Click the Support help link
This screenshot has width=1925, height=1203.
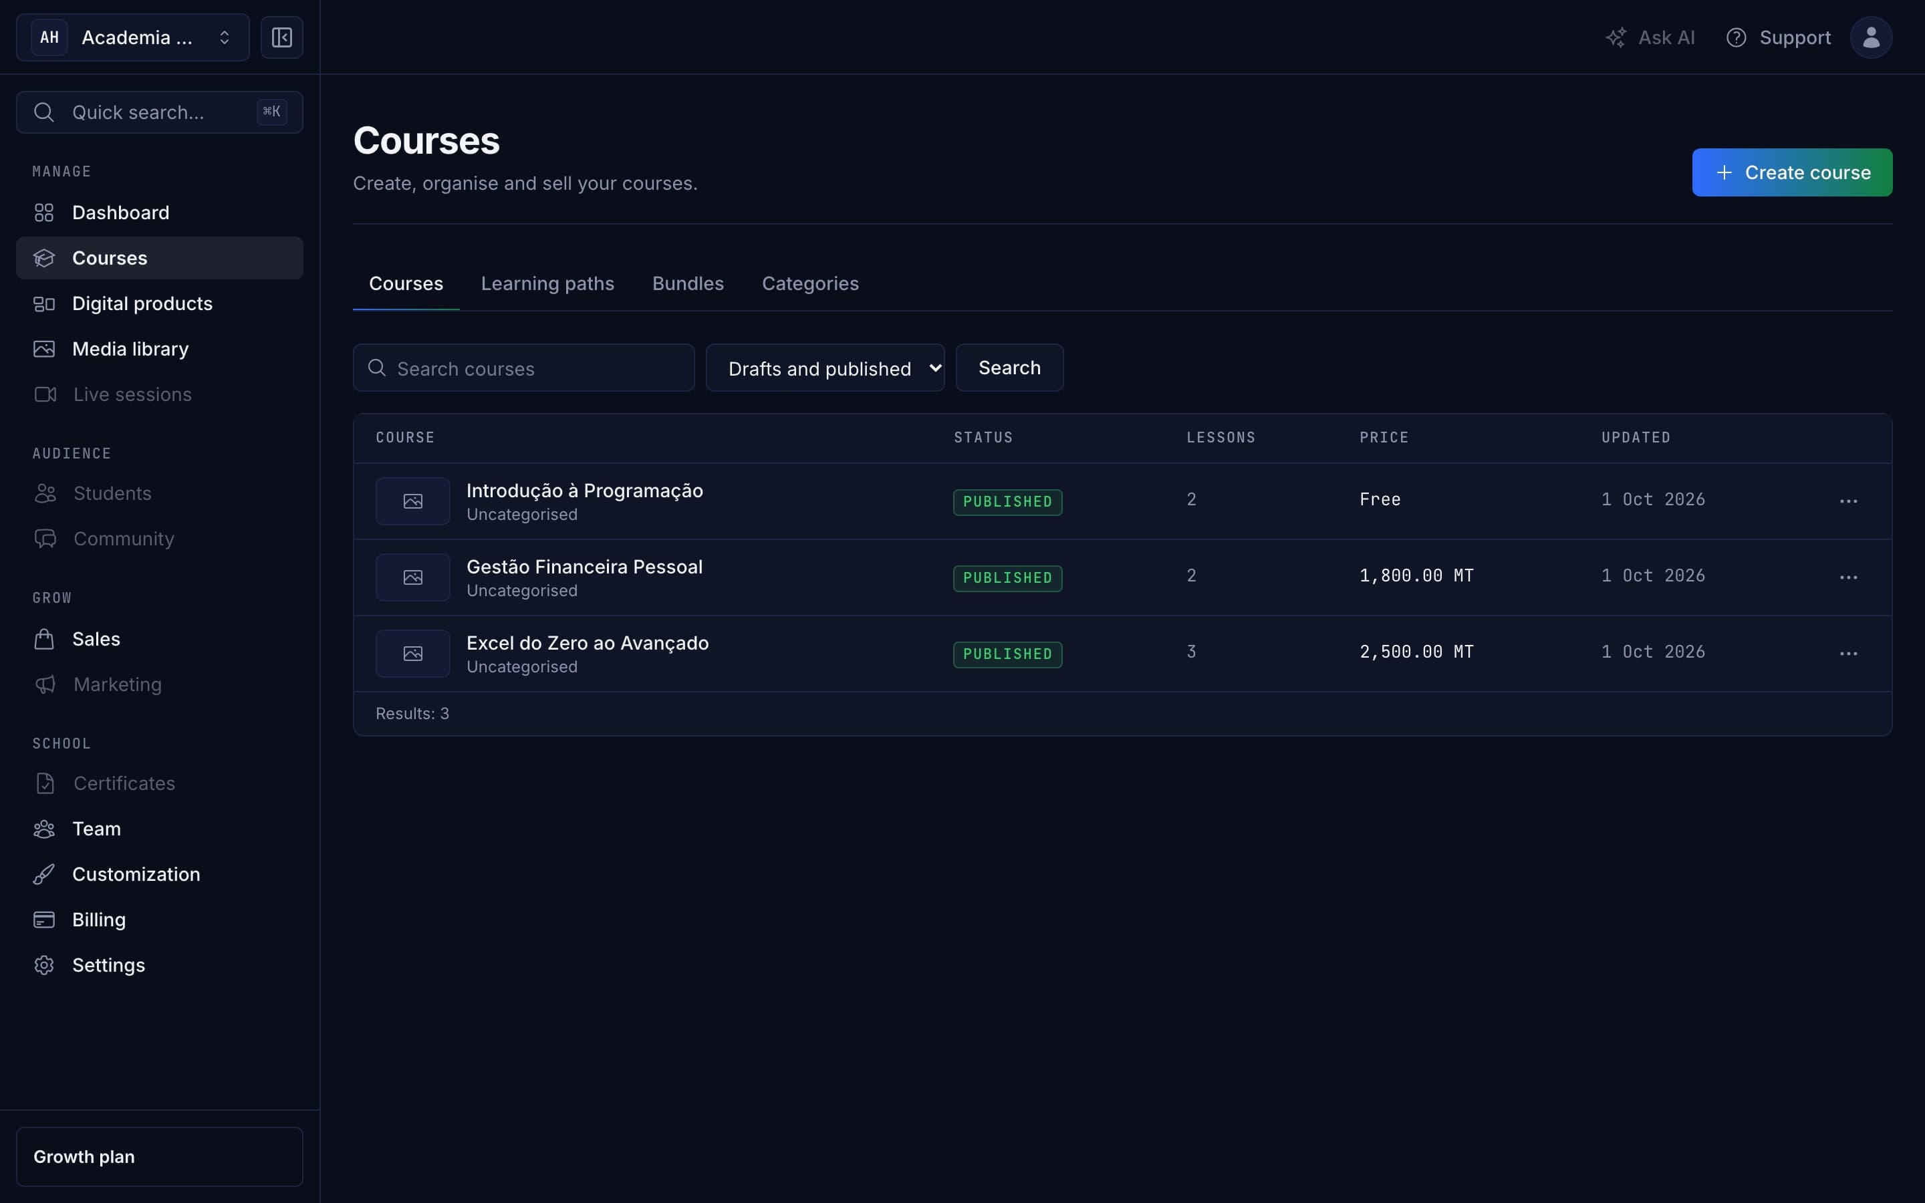tap(1778, 37)
